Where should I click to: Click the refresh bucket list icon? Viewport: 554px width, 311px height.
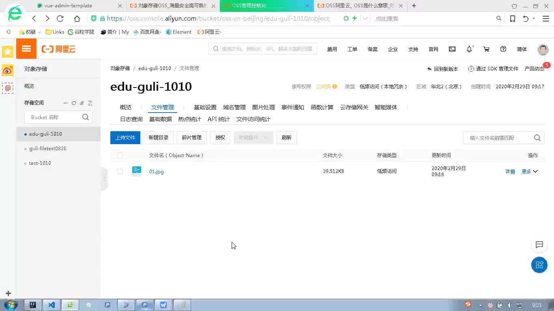click(74, 103)
